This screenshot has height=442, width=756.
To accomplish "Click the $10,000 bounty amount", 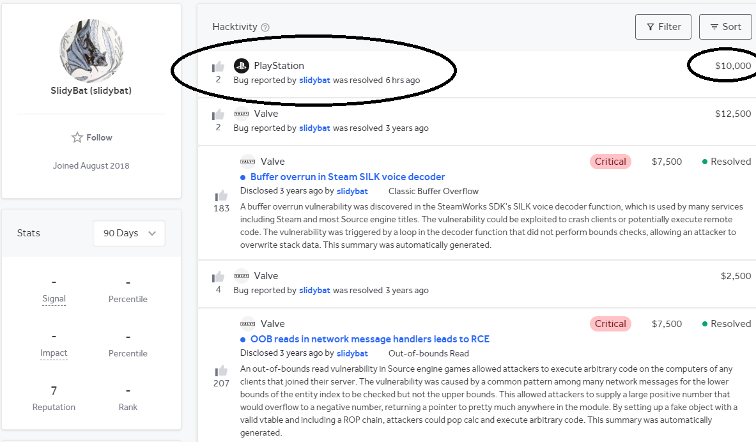I will point(733,66).
